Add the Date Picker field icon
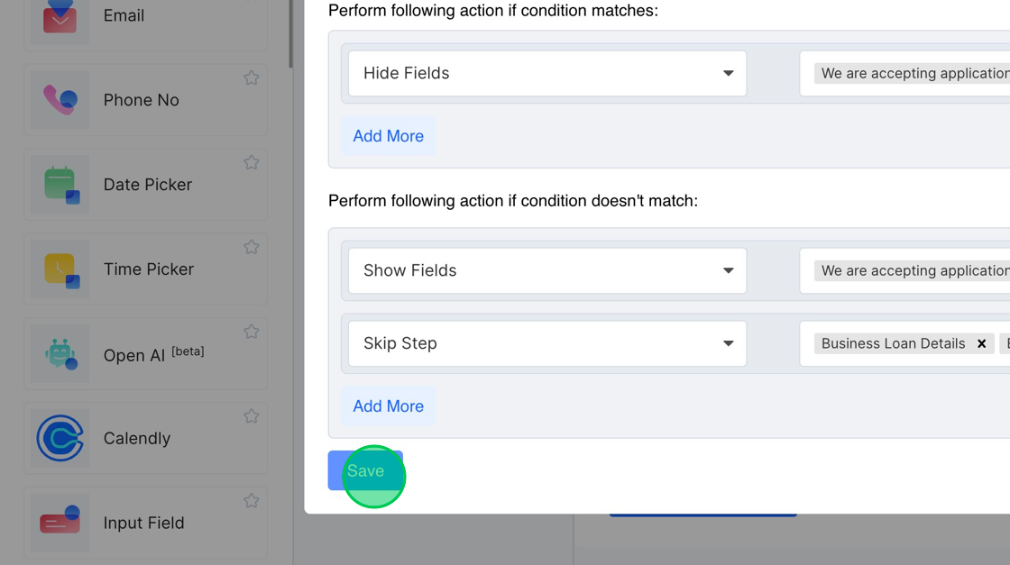Viewport: 1010px width, 565px height. coord(60,185)
